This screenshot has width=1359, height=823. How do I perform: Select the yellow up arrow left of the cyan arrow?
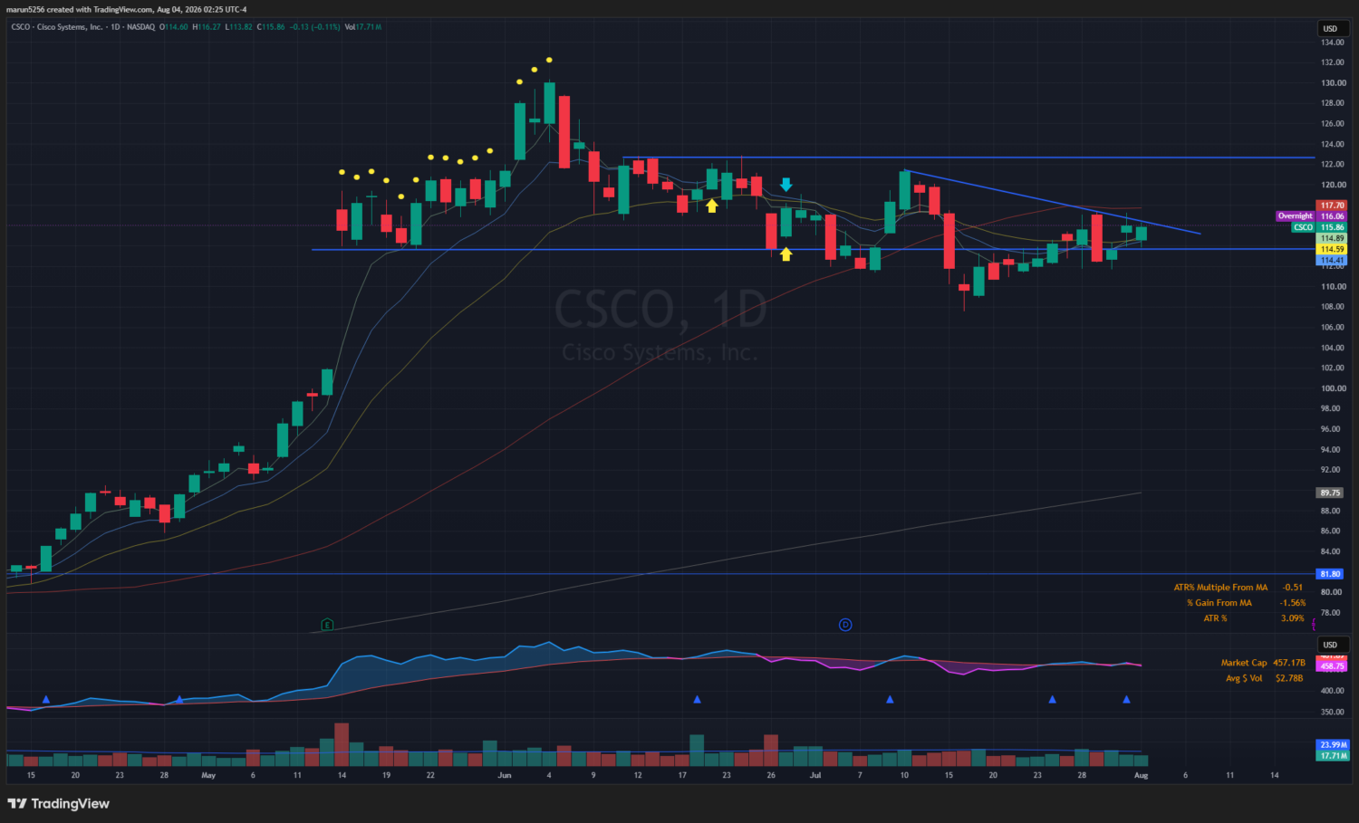point(712,206)
